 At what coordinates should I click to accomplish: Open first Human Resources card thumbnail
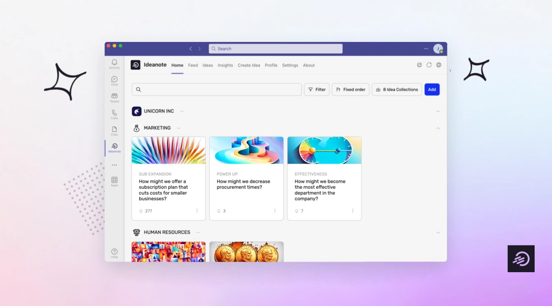point(169,252)
